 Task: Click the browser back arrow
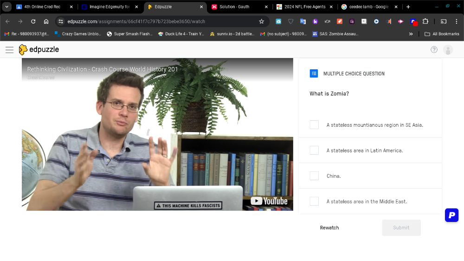(8, 21)
